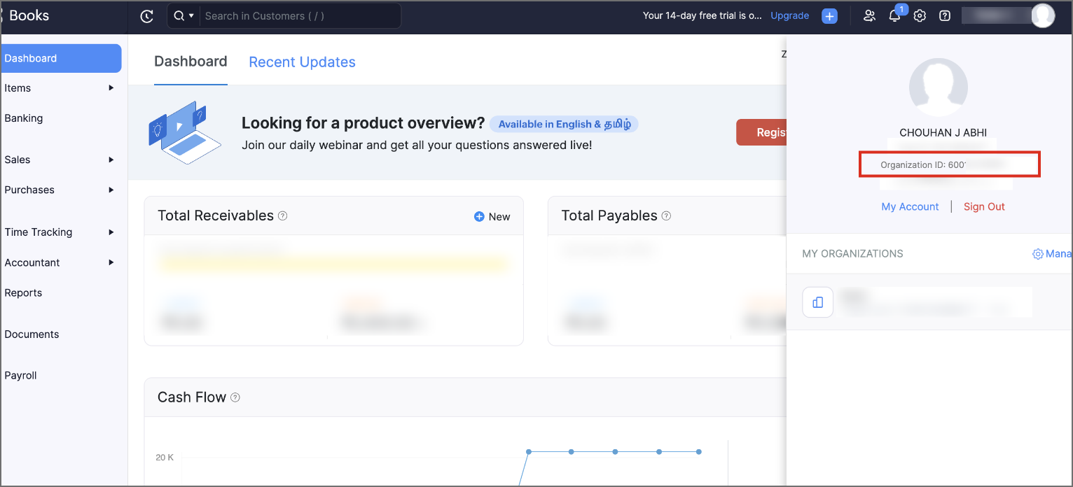The height and width of the screenshot is (487, 1073).
Task: Click the Search in Customers field
Action: (299, 16)
